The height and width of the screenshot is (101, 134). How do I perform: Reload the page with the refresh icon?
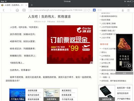click(x=89, y=10)
